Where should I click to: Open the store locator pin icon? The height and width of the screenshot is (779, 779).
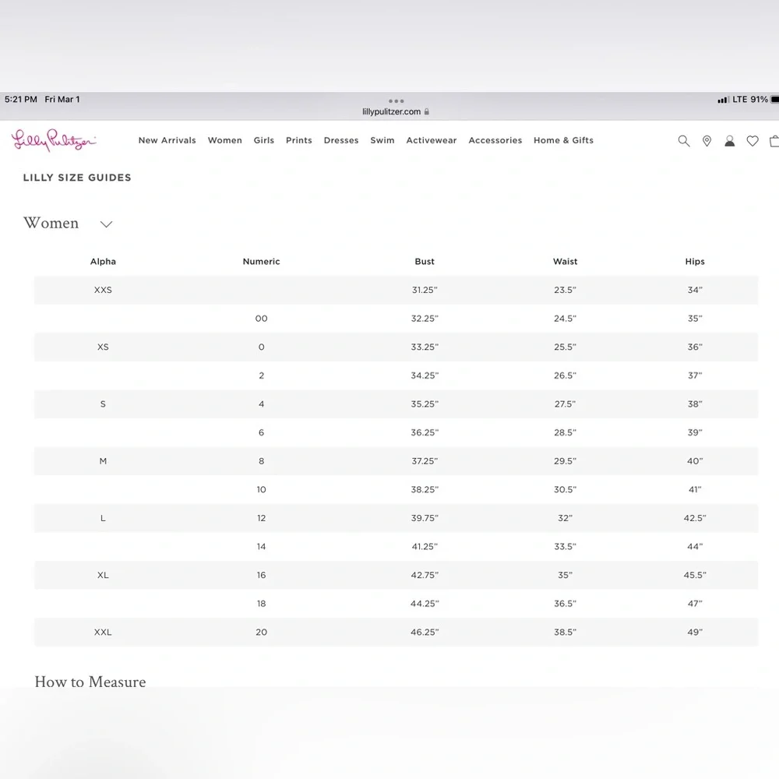pos(707,141)
